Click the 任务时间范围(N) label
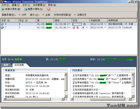This screenshot has height=109, width=140. click(62, 15)
